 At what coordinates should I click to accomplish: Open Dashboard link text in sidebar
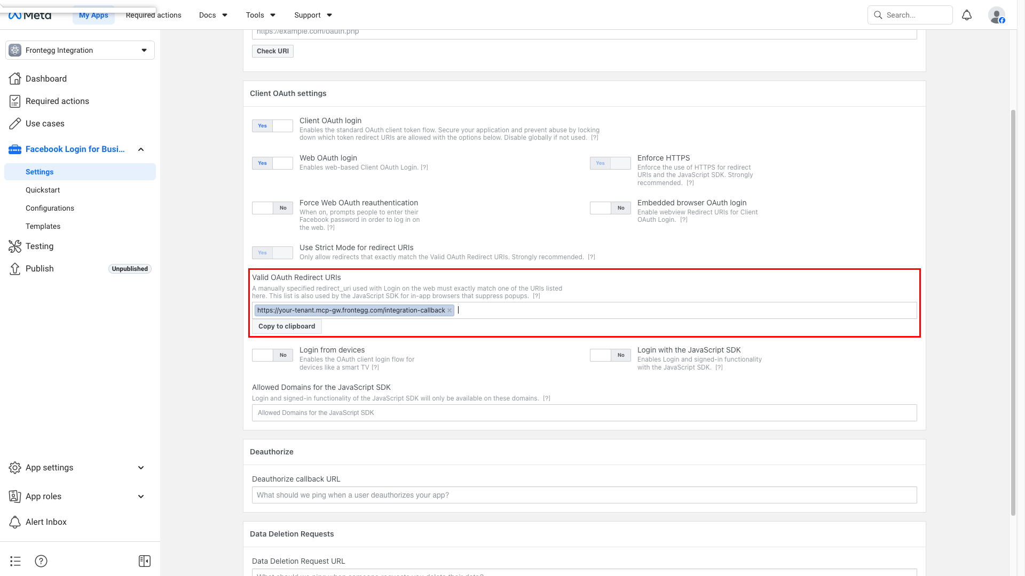pyautogui.click(x=46, y=79)
